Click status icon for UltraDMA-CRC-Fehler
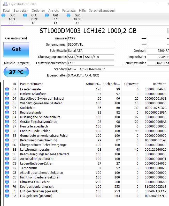This screenshot has height=206, width=169. pos(7,182)
